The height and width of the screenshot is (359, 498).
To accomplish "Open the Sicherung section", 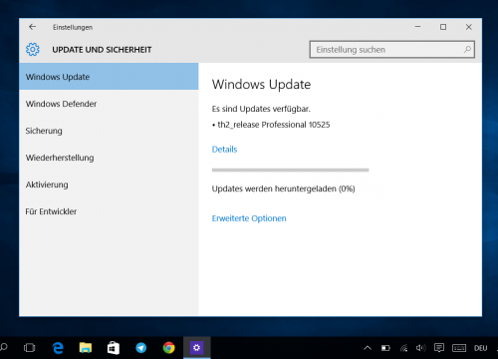I will click(x=109, y=131).
